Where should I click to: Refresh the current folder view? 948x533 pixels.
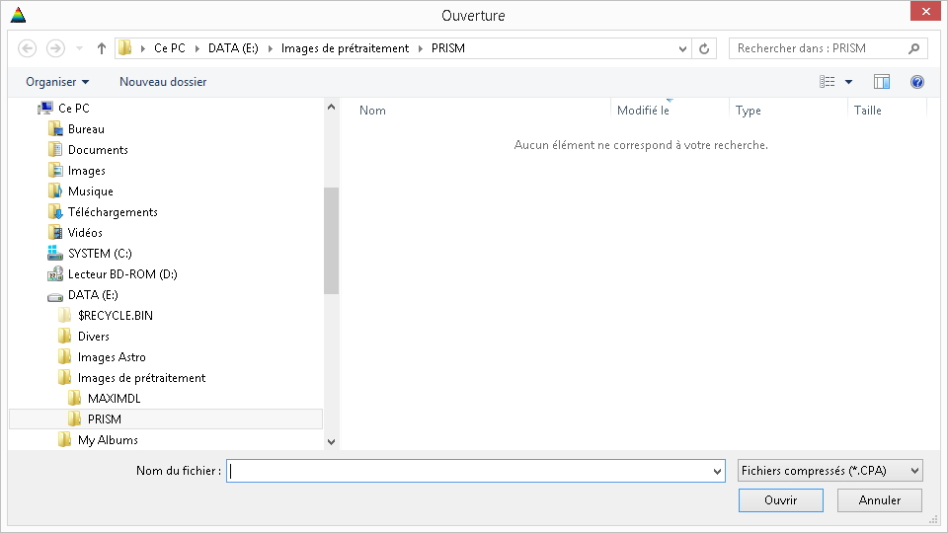click(x=704, y=48)
